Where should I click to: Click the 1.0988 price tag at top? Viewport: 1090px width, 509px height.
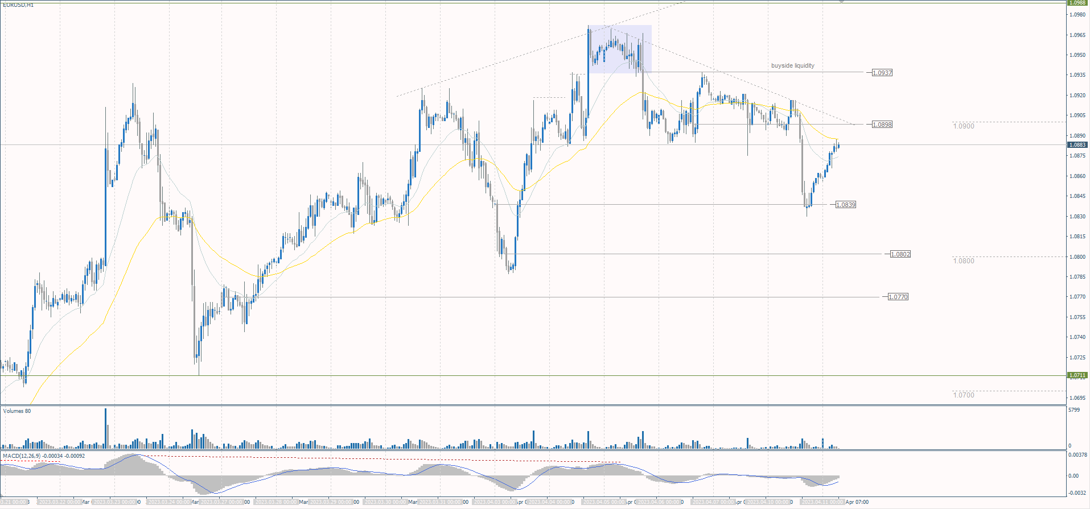click(x=1077, y=3)
